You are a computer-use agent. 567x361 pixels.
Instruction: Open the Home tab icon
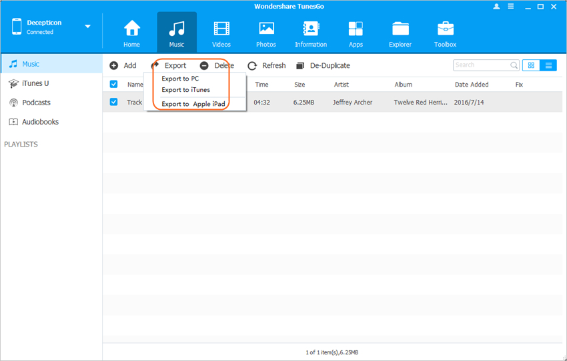tap(131, 29)
